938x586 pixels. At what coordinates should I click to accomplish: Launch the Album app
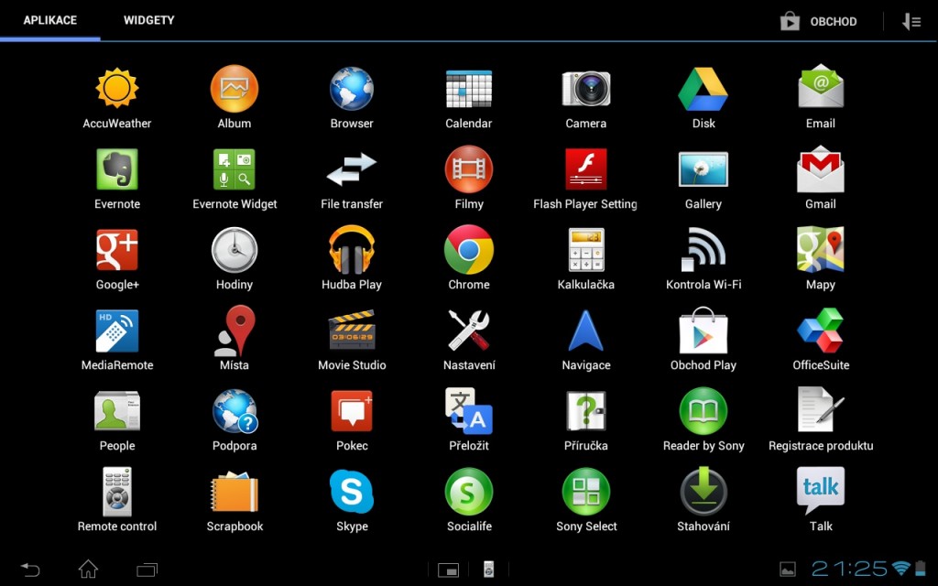[x=234, y=89]
